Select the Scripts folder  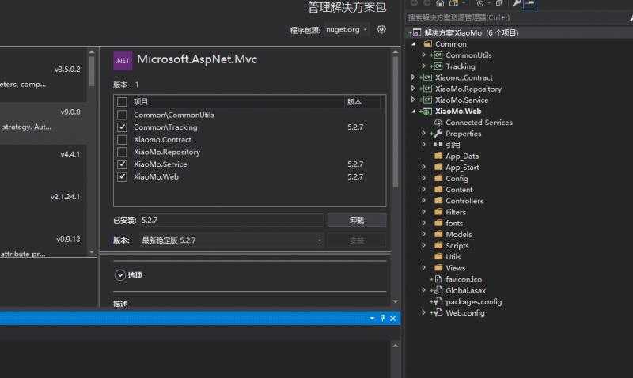pos(457,246)
